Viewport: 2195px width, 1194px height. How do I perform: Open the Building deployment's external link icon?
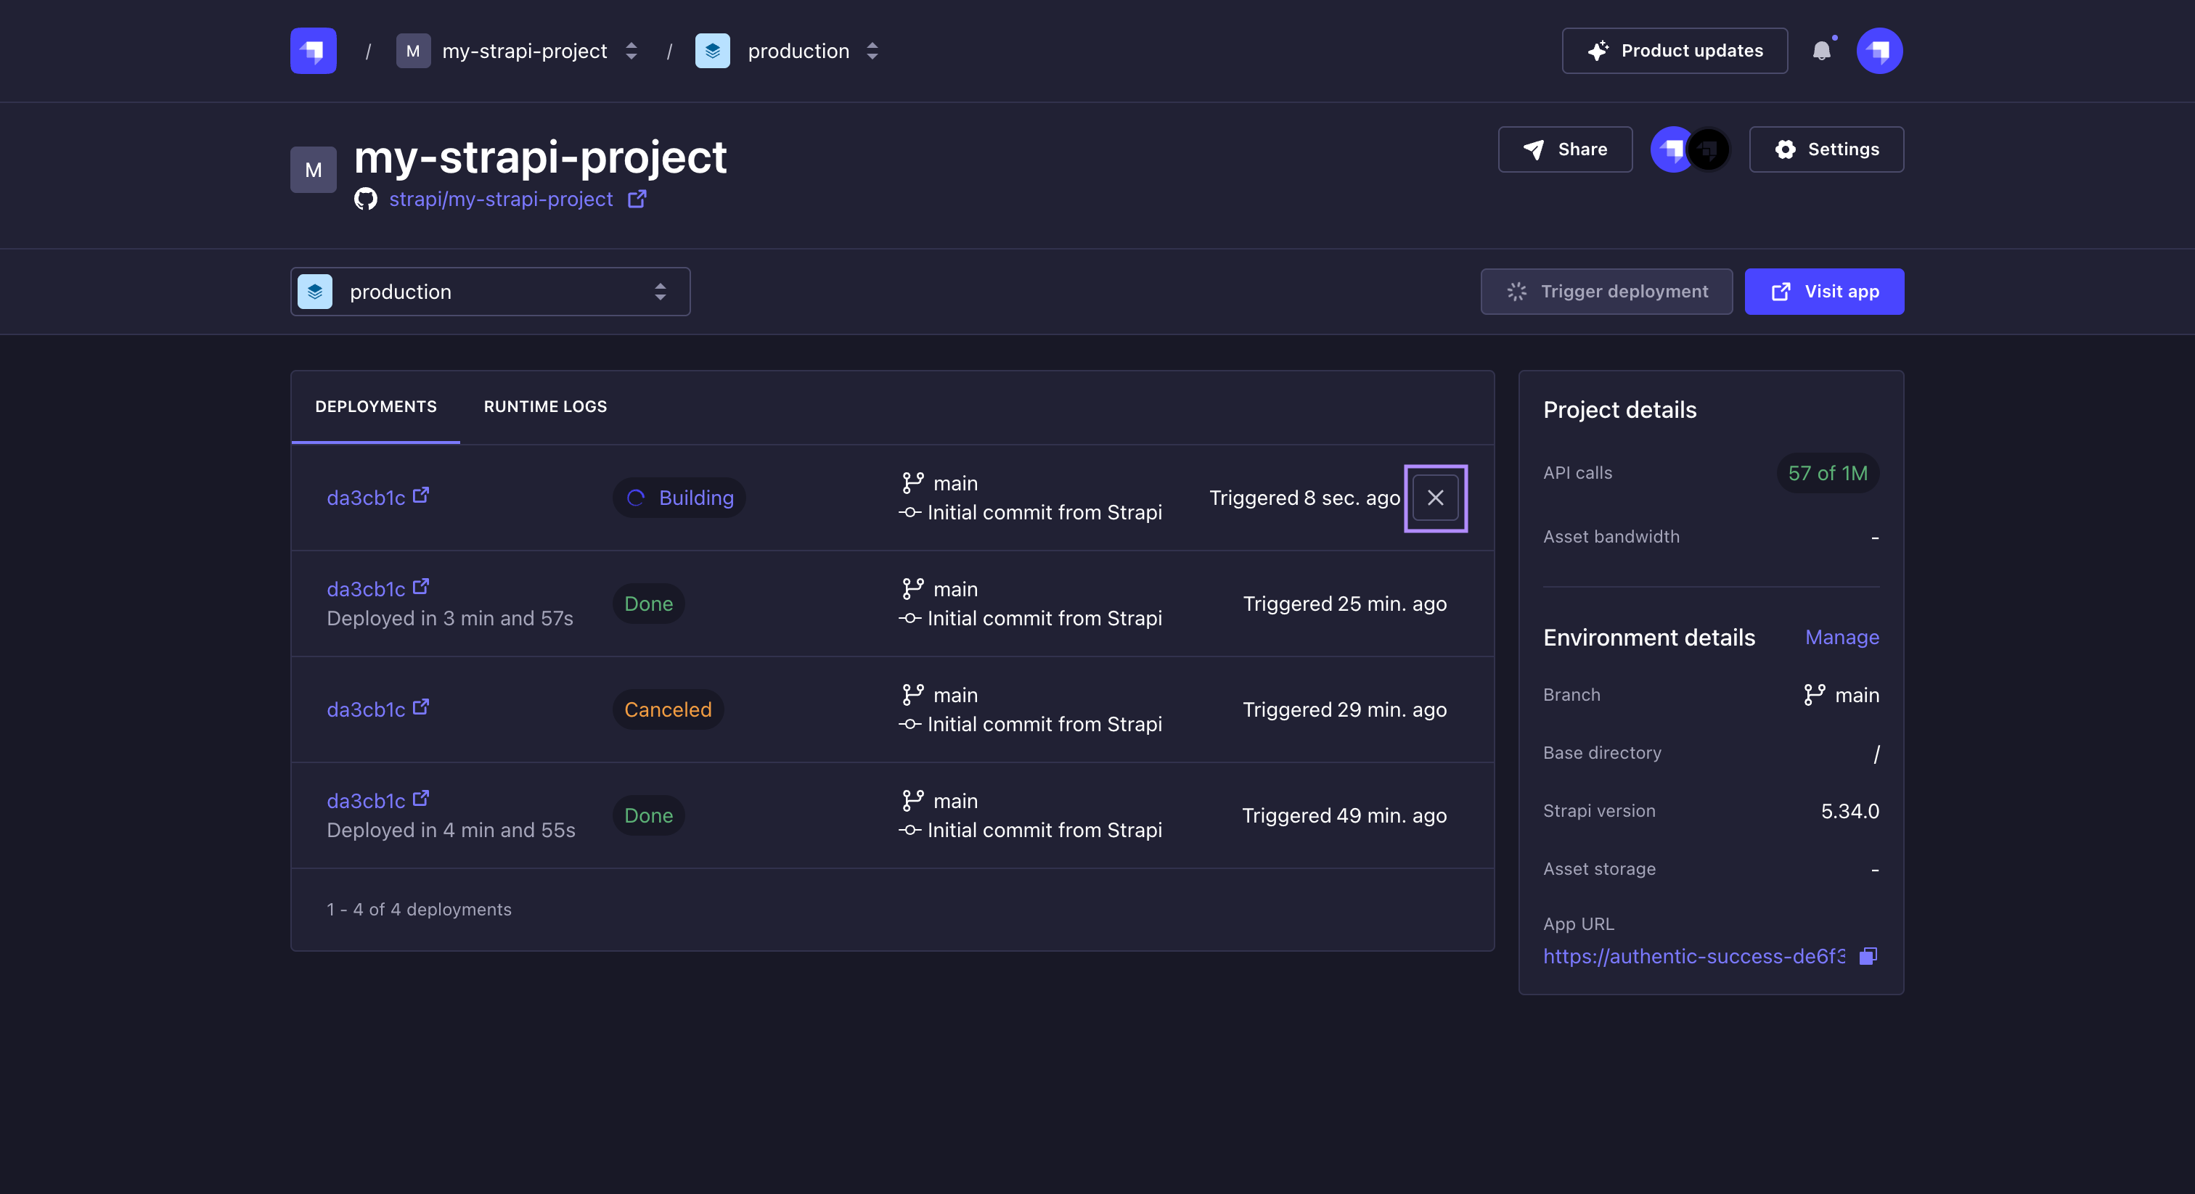(421, 495)
